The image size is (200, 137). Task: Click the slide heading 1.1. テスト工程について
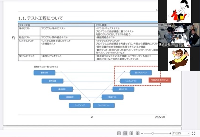pos(41,18)
